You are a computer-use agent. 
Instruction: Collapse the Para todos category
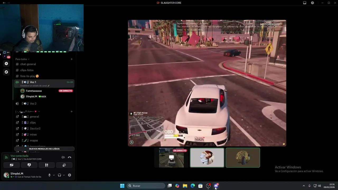[x=22, y=59]
